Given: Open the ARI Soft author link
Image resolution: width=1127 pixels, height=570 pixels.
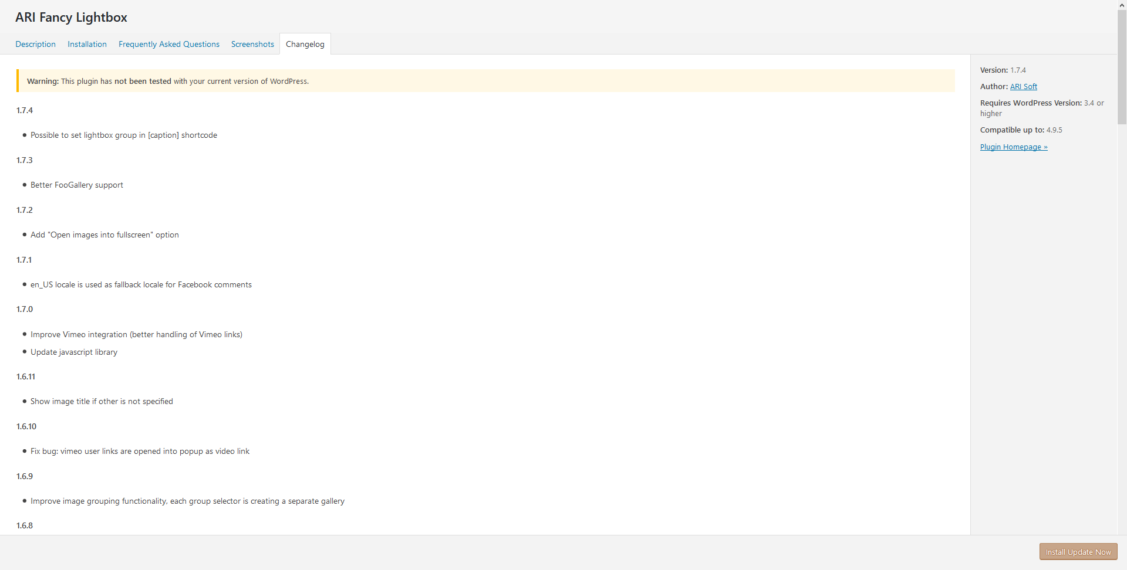Looking at the screenshot, I should pyautogui.click(x=1023, y=86).
